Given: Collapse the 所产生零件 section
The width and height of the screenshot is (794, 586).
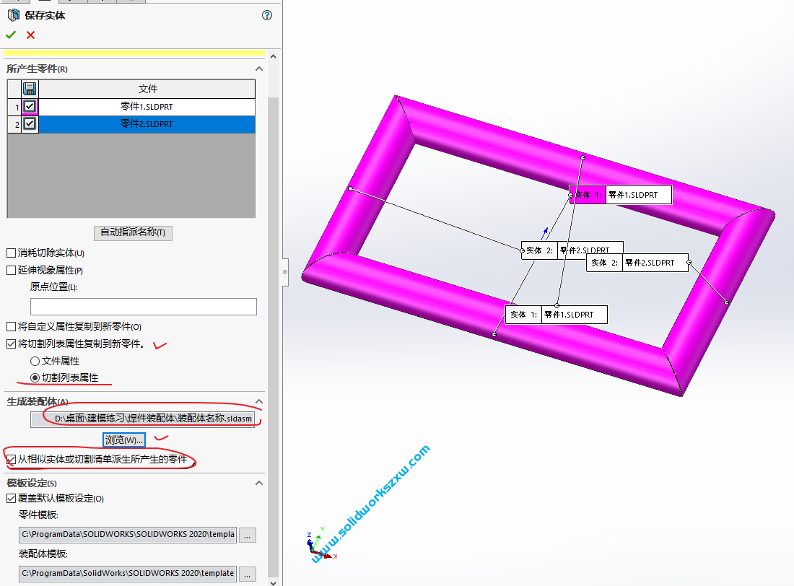Looking at the screenshot, I should [259, 69].
